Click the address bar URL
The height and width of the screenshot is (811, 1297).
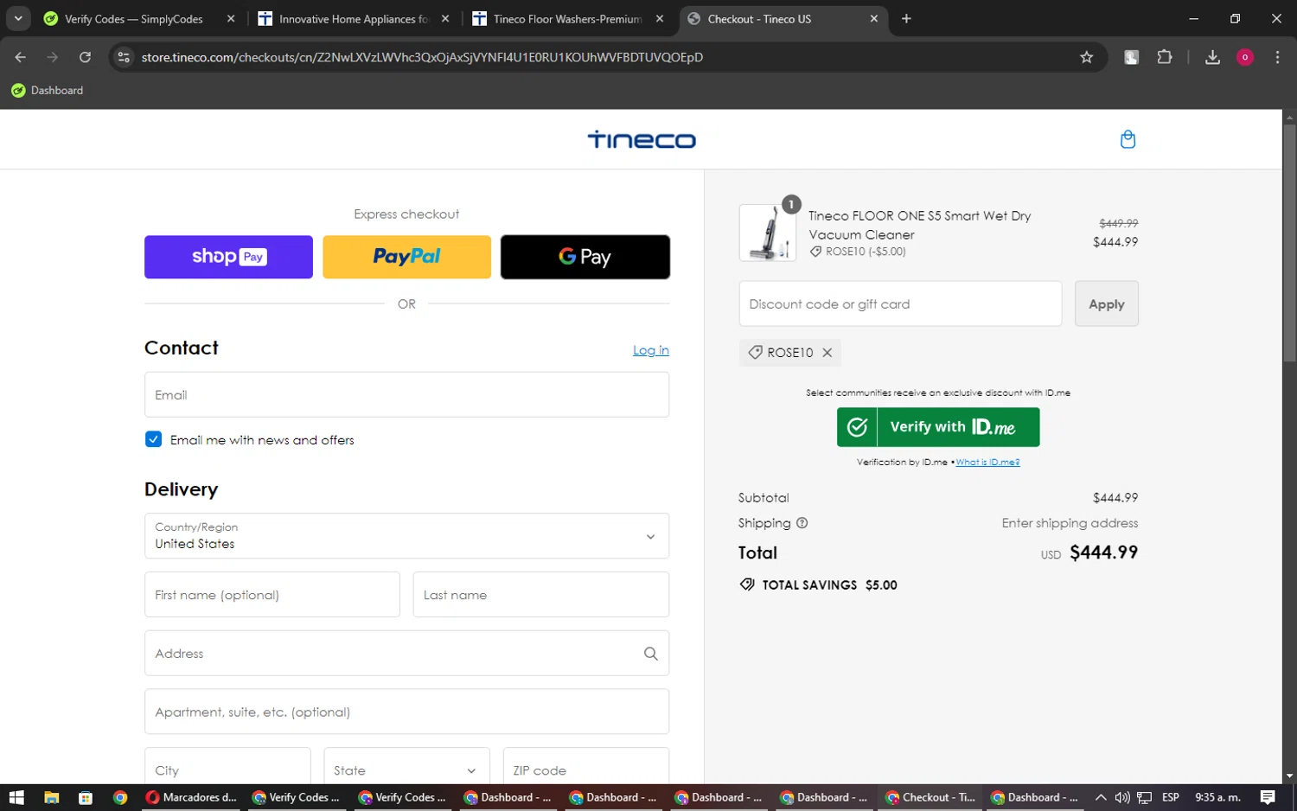click(x=422, y=57)
